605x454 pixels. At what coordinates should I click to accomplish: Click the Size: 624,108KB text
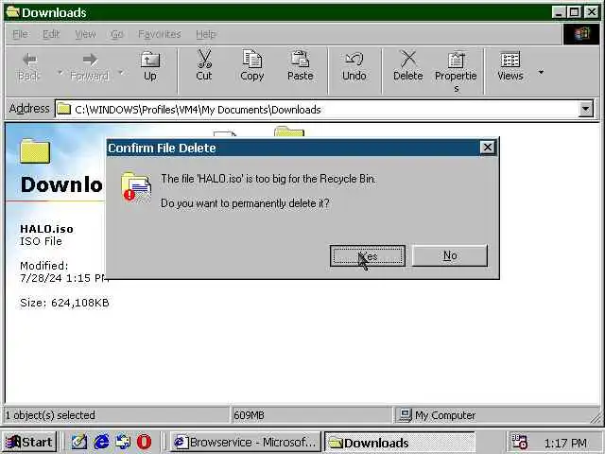[x=64, y=303]
